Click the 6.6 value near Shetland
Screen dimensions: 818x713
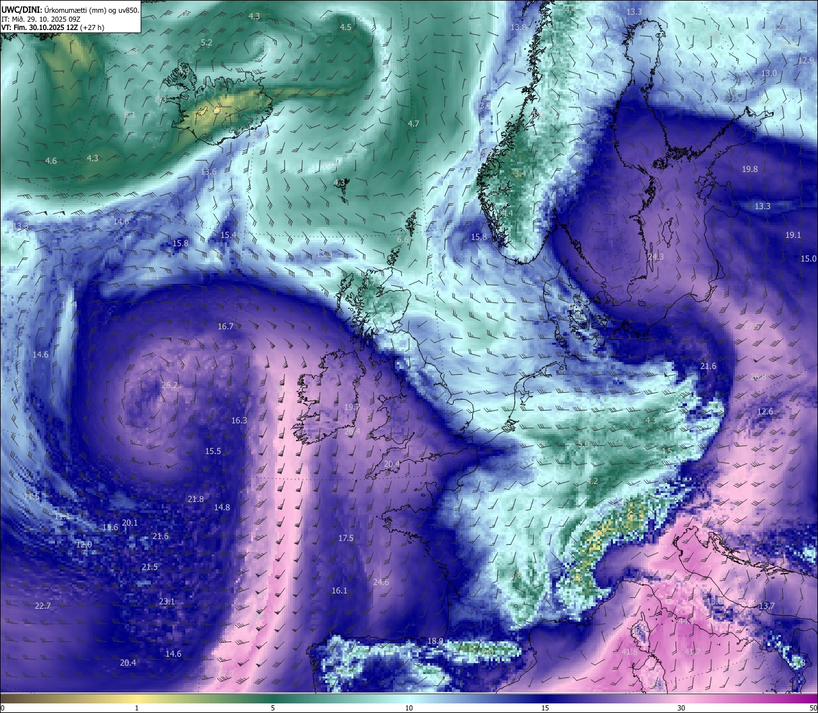pyautogui.click(x=403, y=240)
